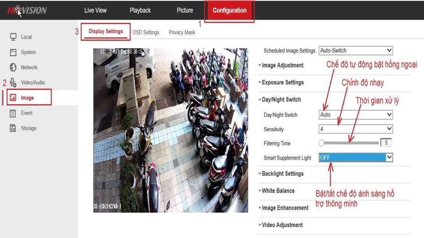Expand the Exposure Settings section
424x238 pixels.
282,83
